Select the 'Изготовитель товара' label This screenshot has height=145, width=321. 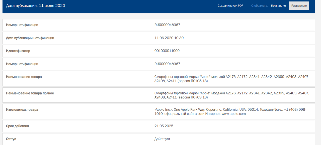tap(22, 110)
